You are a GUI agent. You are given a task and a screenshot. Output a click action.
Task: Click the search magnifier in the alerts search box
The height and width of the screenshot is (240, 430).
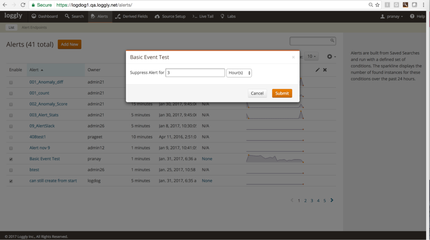(x=333, y=41)
